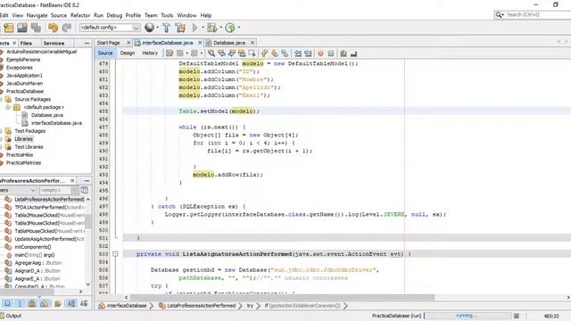Open the empty filter dropdown in Navigator
The width and height of the screenshot is (571, 321).
pos(59,190)
